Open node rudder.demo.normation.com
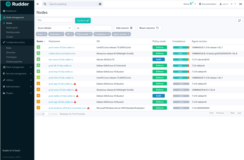244x160 pixels. [62, 54]
